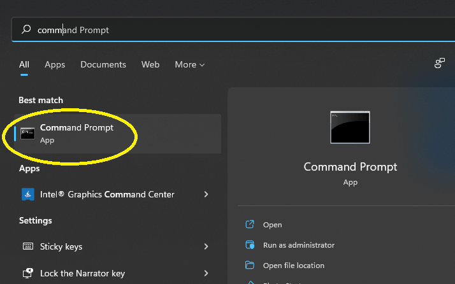Open Intel Graphics Command Center result
Screen dimensions: 455x284
click(116, 194)
